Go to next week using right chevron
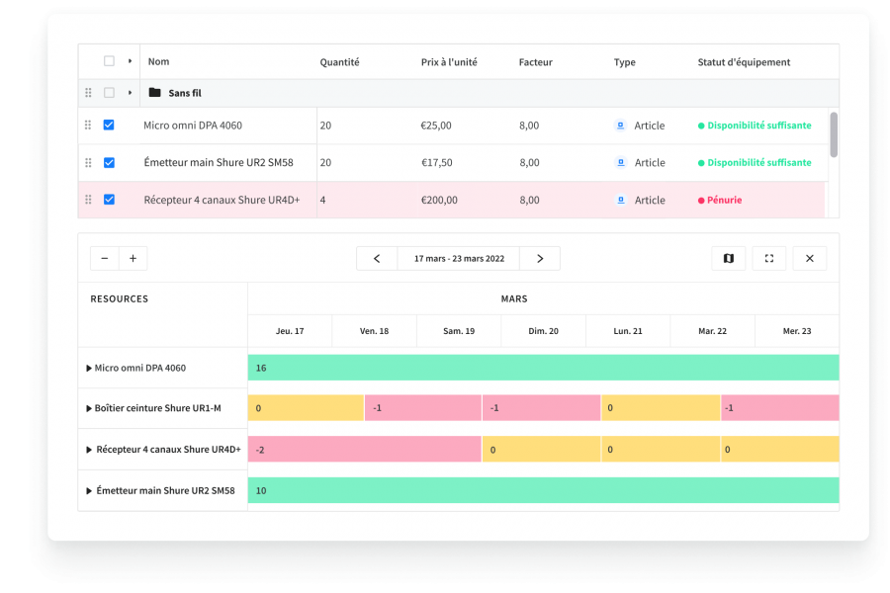Viewport: 890px width, 593px height. pos(540,259)
